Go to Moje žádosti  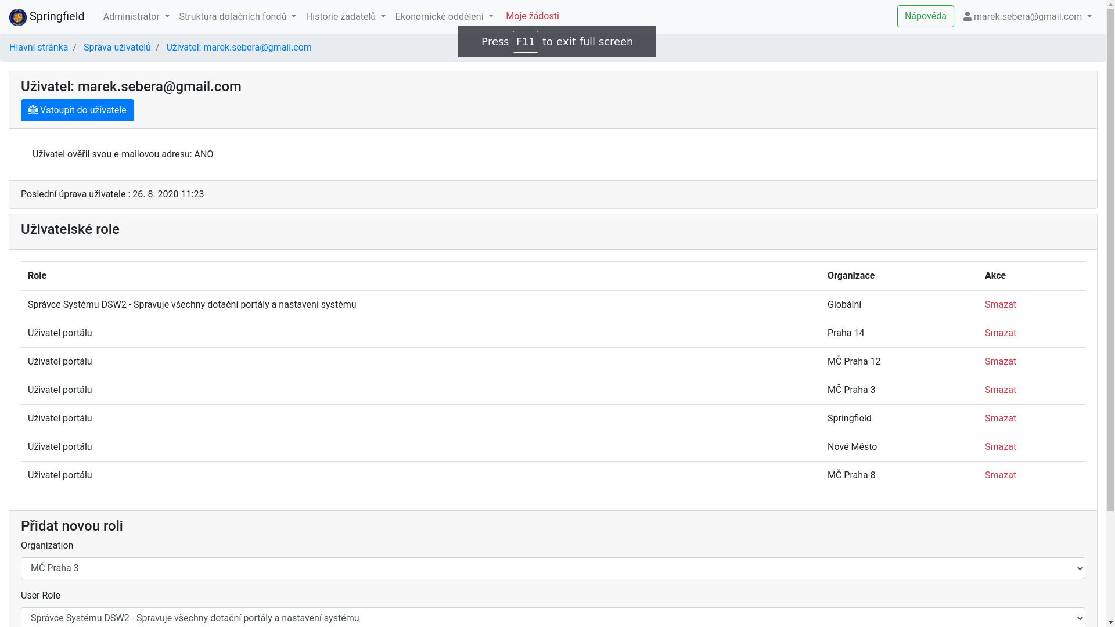[x=532, y=16]
